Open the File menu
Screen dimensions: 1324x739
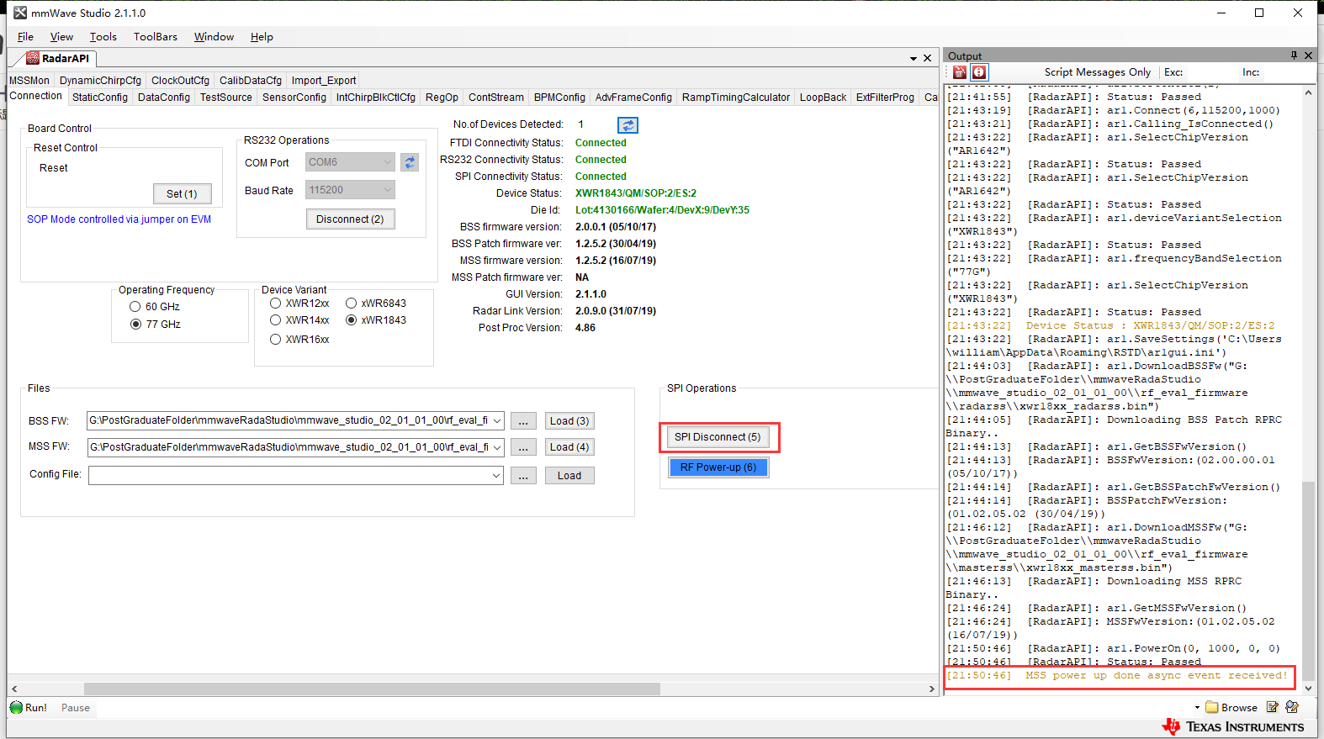[25, 36]
